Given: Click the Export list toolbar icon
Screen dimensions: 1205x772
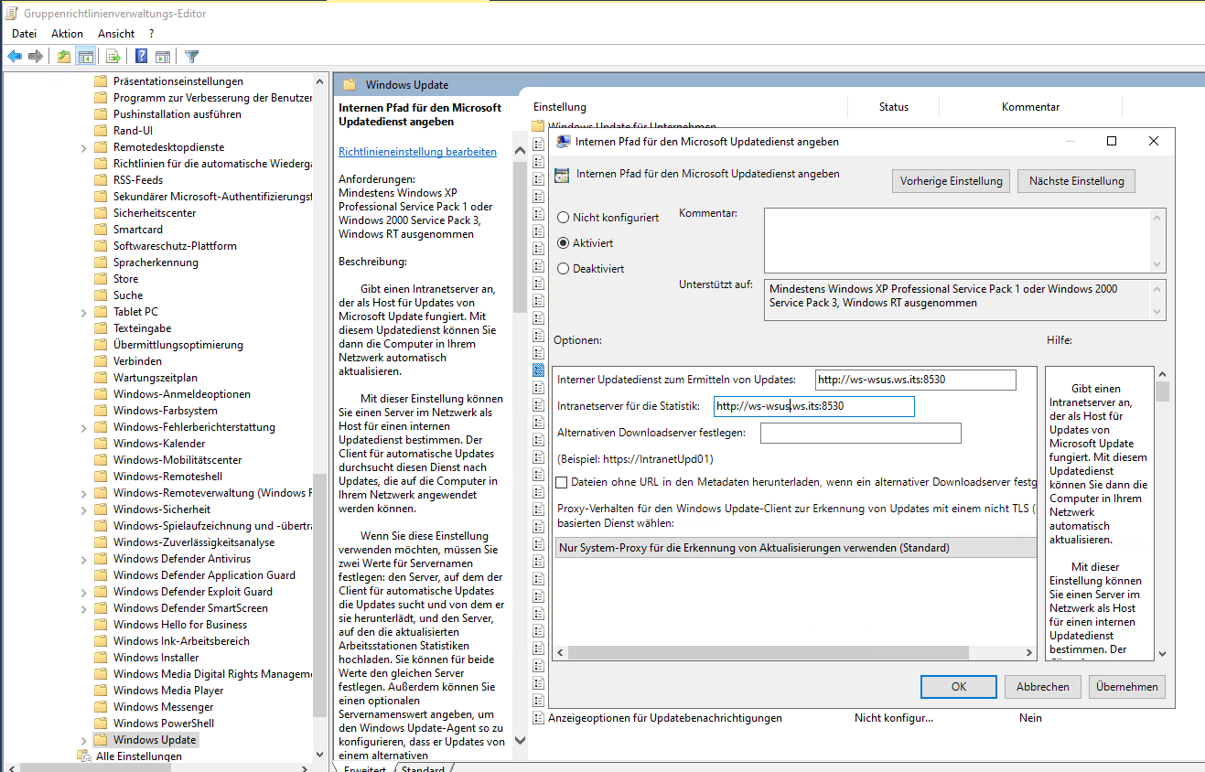Looking at the screenshot, I should click(113, 57).
